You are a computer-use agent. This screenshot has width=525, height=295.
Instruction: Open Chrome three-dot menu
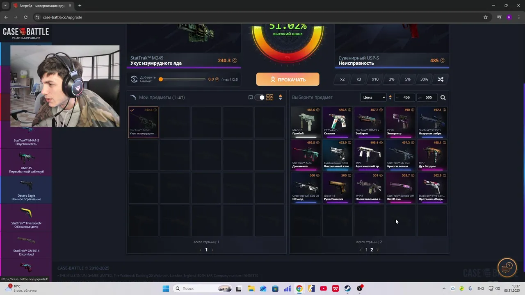click(x=518, y=17)
